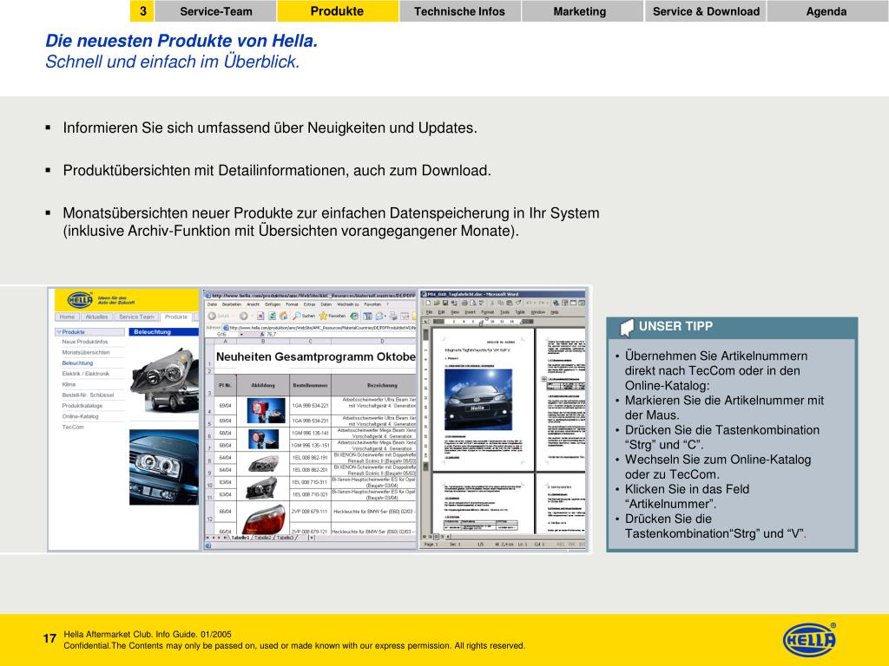The height and width of the screenshot is (666, 889).
Task: Click the Open folder icon in Word
Action: point(438,303)
